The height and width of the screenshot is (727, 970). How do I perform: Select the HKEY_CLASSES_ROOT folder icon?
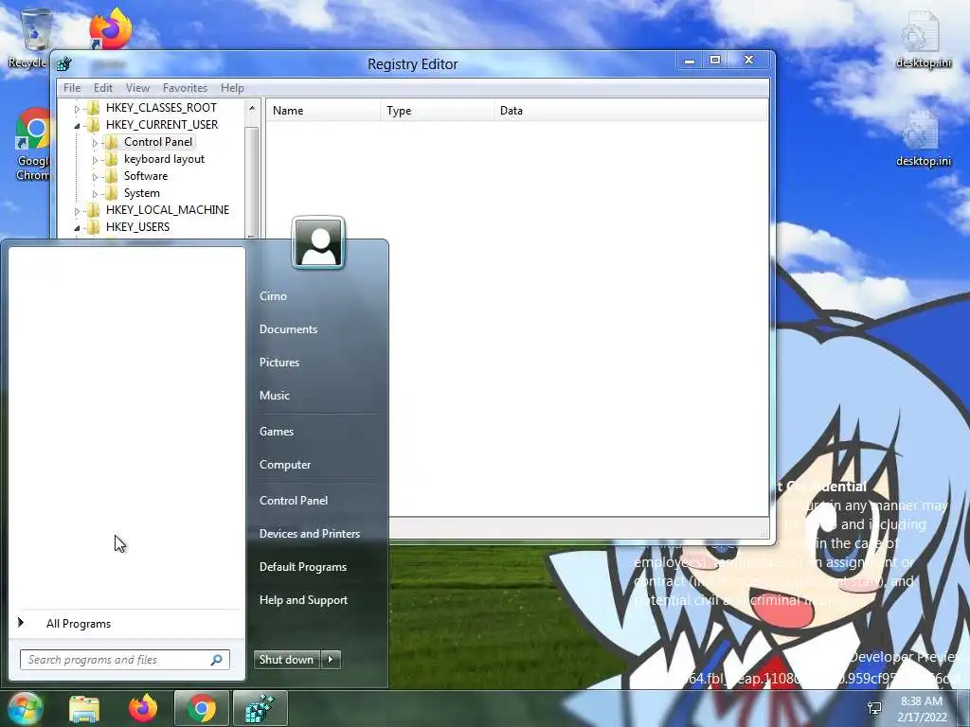(94, 108)
